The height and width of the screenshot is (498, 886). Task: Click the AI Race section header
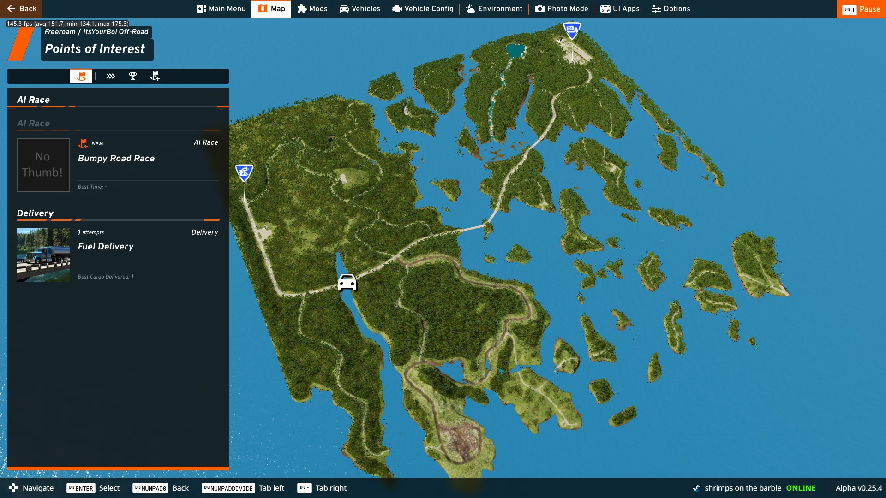tap(33, 100)
